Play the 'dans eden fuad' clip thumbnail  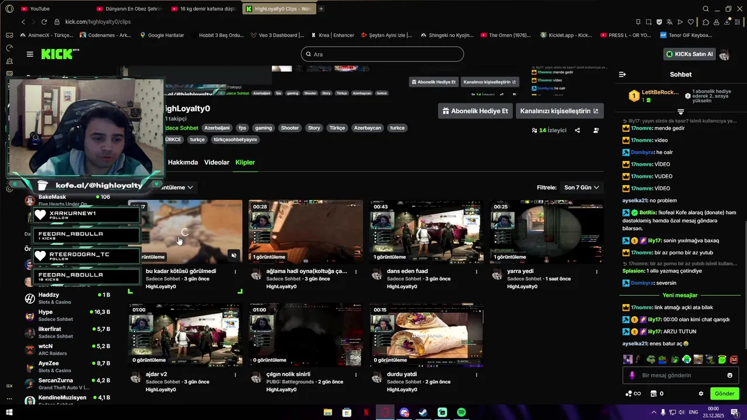tap(426, 232)
